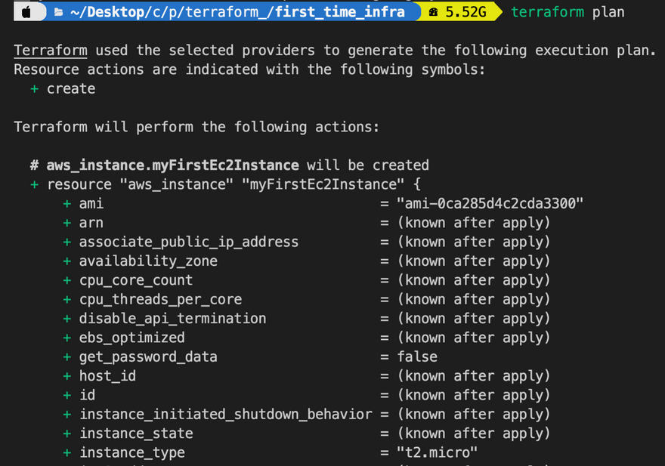This screenshot has width=665, height=466.
Task: Click the ebs_optimized attribute name
Action: click(x=131, y=338)
